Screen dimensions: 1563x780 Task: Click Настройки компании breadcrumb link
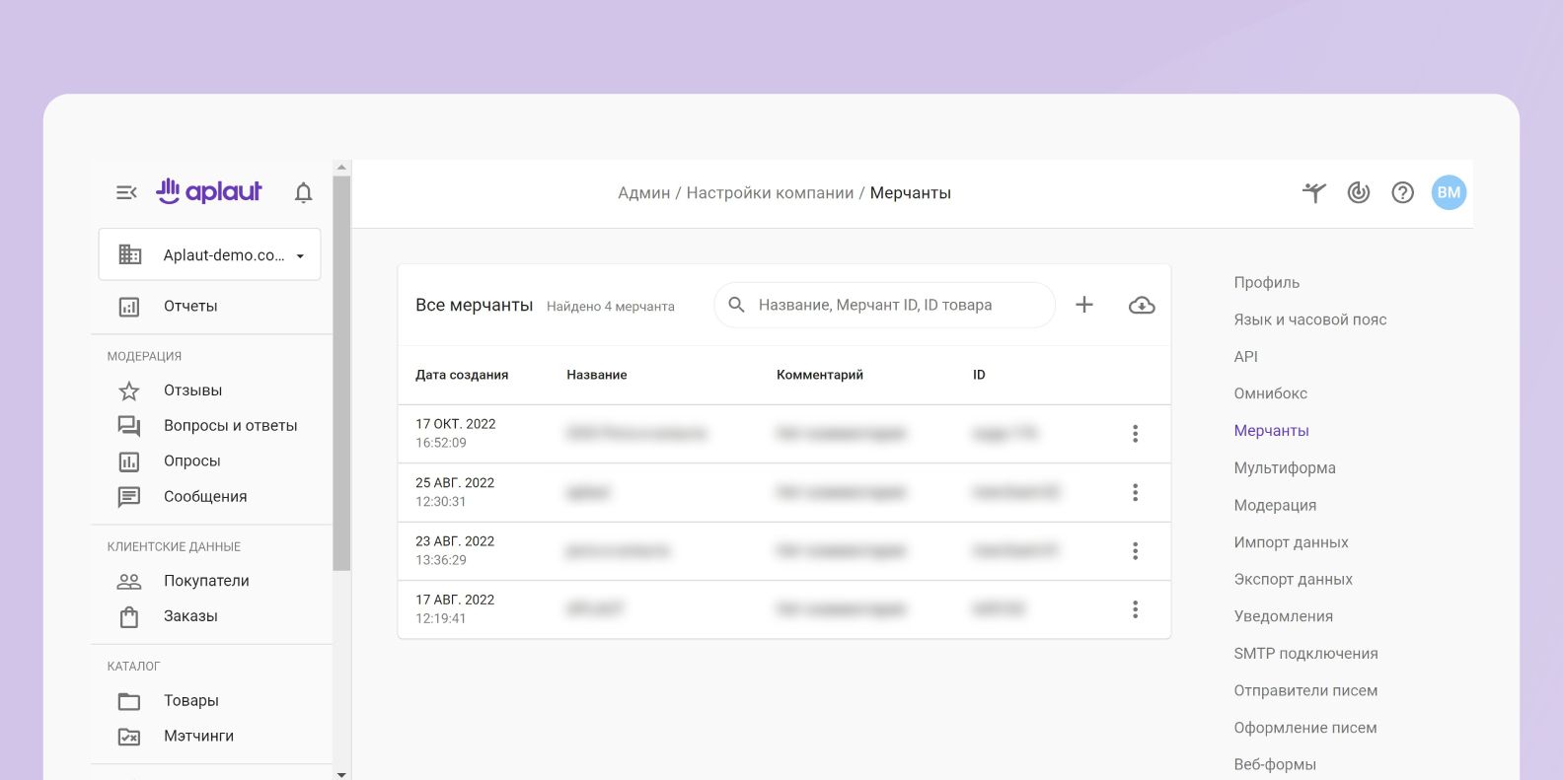tap(770, 193)
